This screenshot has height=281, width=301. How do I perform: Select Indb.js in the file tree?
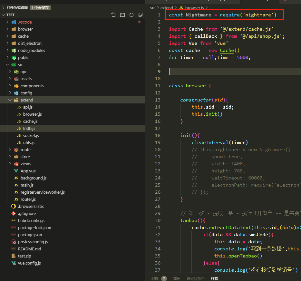coord(29,128)
